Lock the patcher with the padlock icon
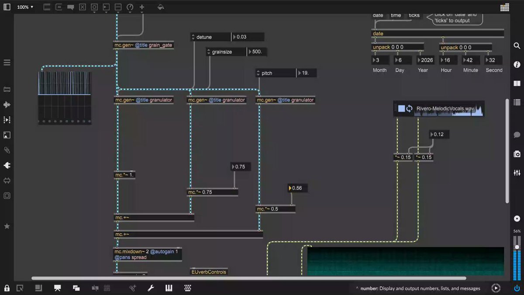Screen dimensions: 524x295 tap(7, 288)
